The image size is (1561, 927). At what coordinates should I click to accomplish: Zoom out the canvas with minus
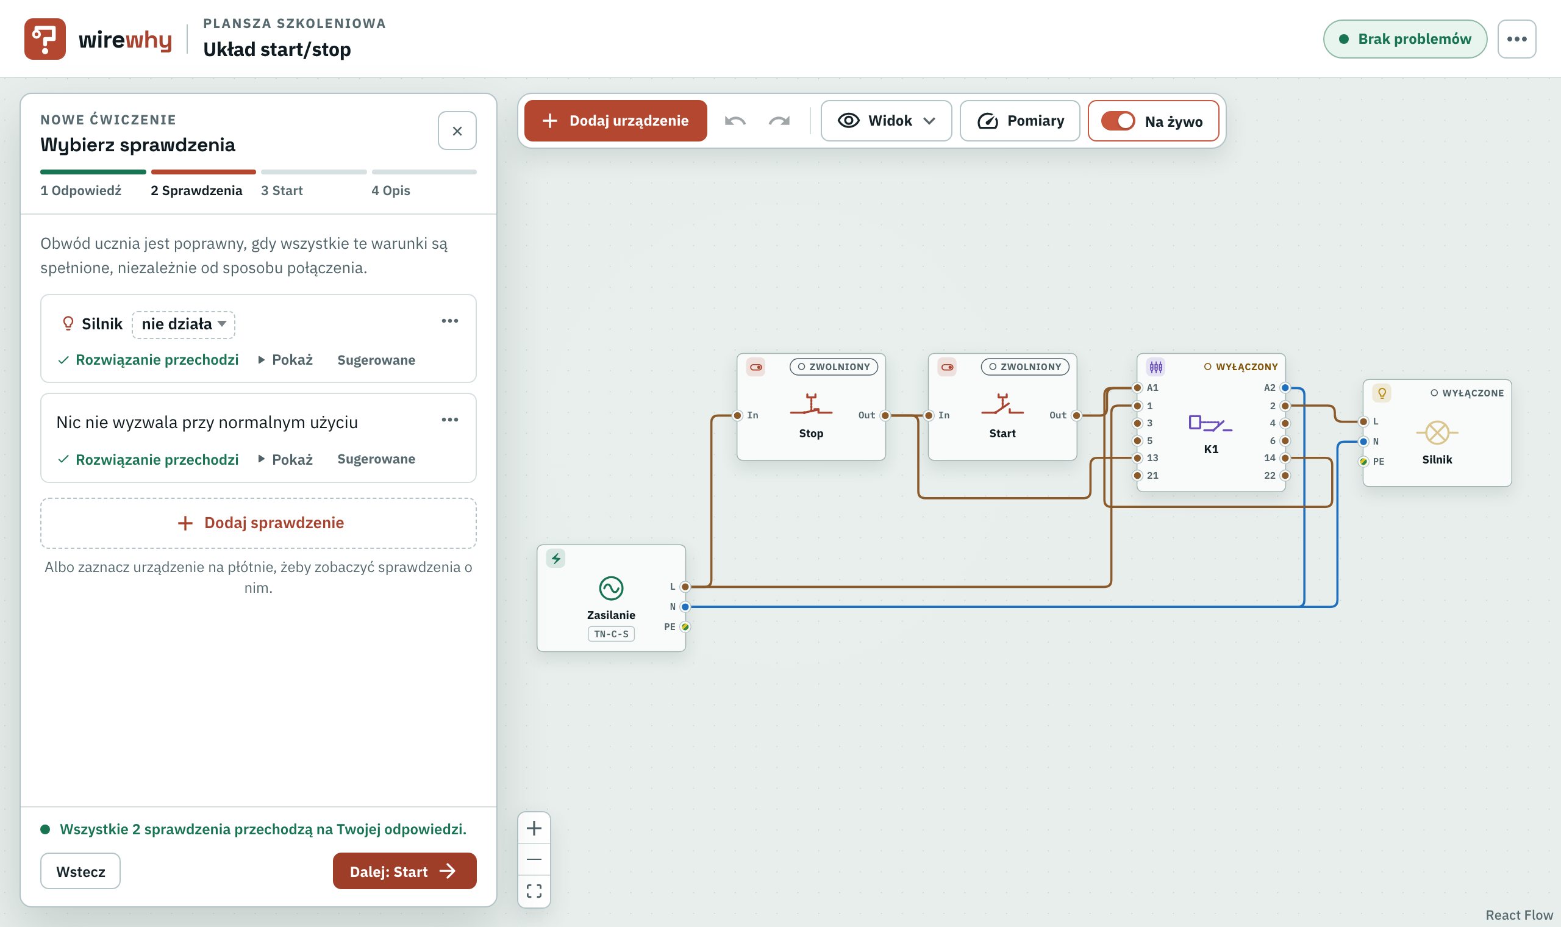coord(534,859)
